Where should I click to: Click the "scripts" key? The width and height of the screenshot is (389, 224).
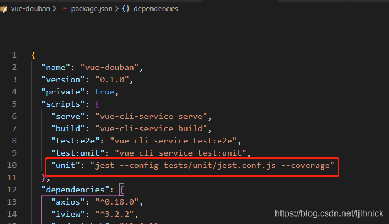click(x=63, y=104)
